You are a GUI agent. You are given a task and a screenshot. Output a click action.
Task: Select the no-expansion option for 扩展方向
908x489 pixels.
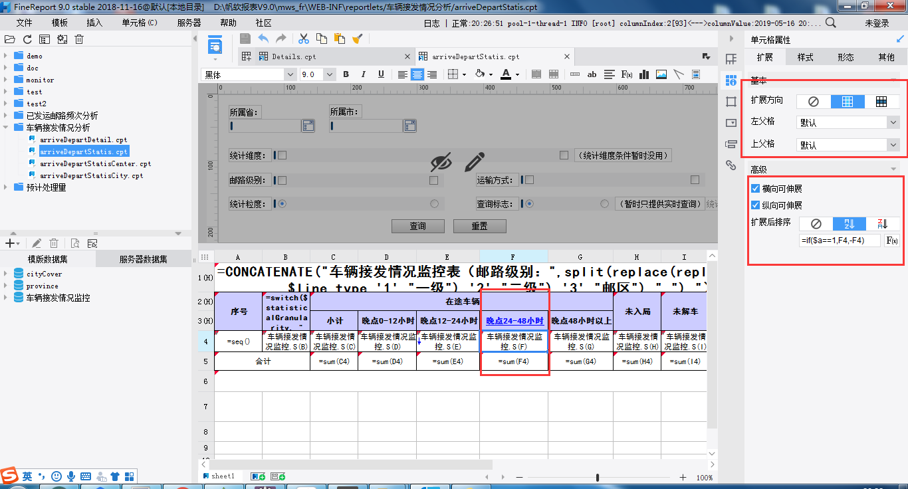[814, 102]
